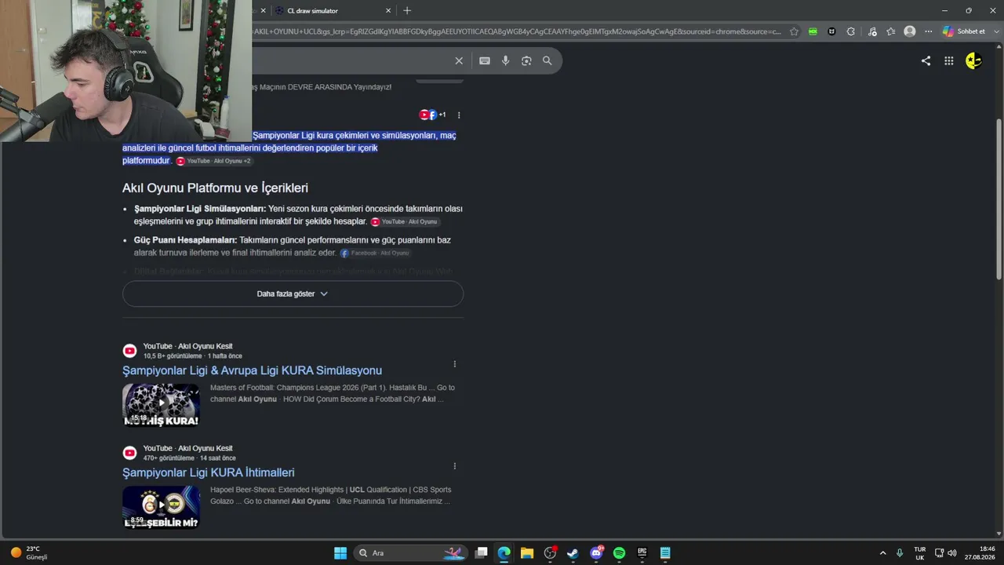Image resolution: width=1004 pixels, height=565 pixels.
Task: Open Steam from the taskbar
Action: (x=573, y=553)
